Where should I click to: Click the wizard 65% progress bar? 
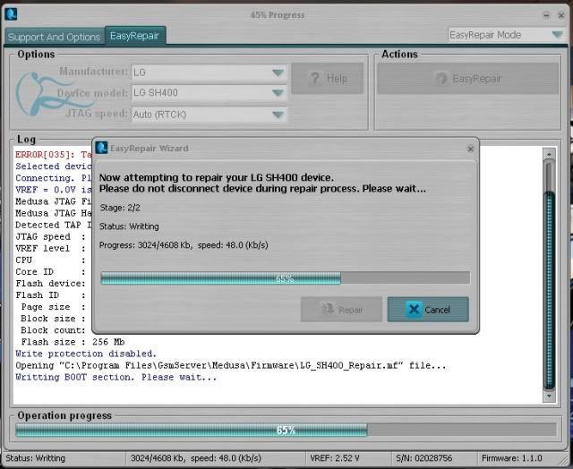click(x=285, y=278)
